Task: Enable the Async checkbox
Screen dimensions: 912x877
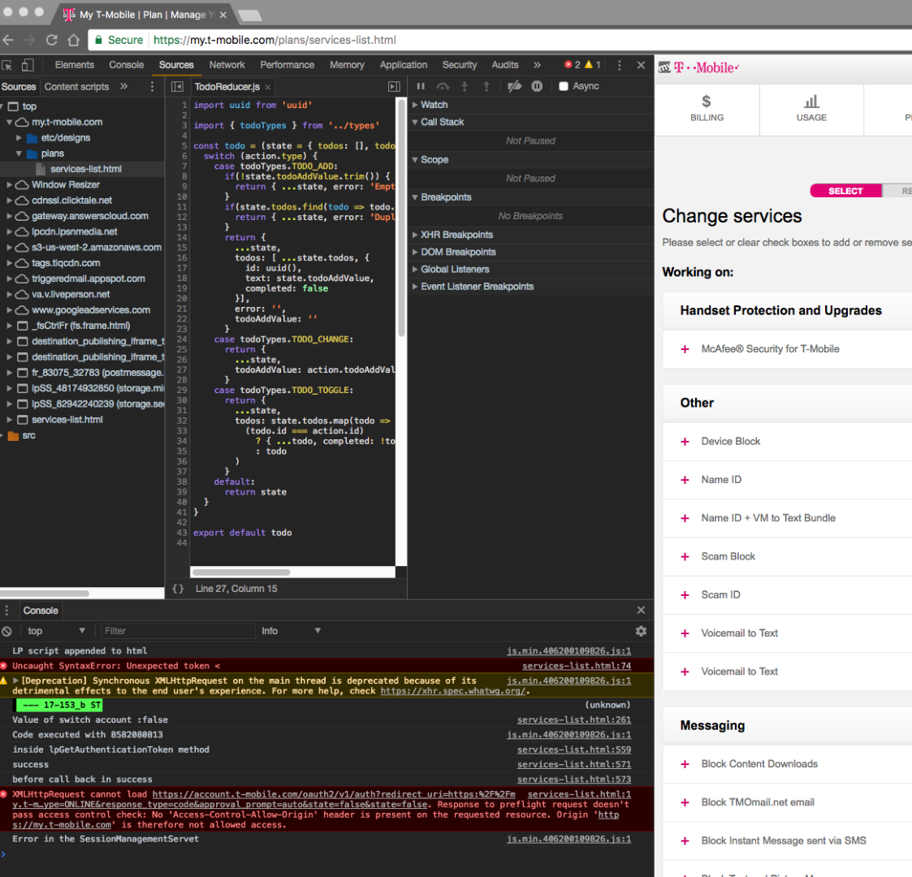Action: (x=563, y=86)
